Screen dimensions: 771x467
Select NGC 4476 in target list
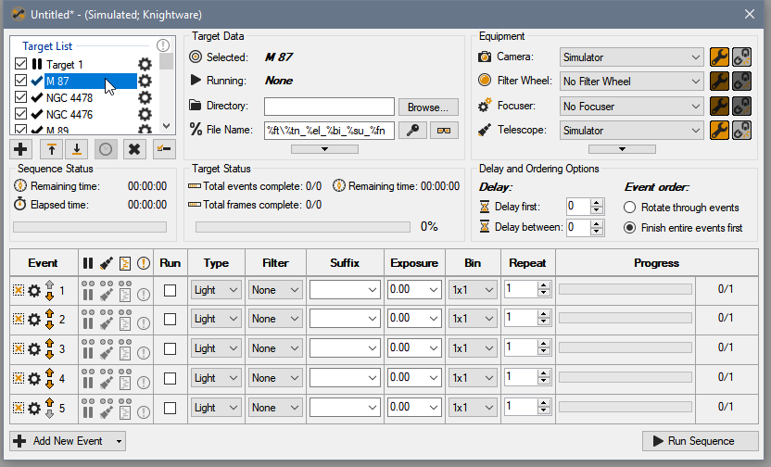[70, 115]
